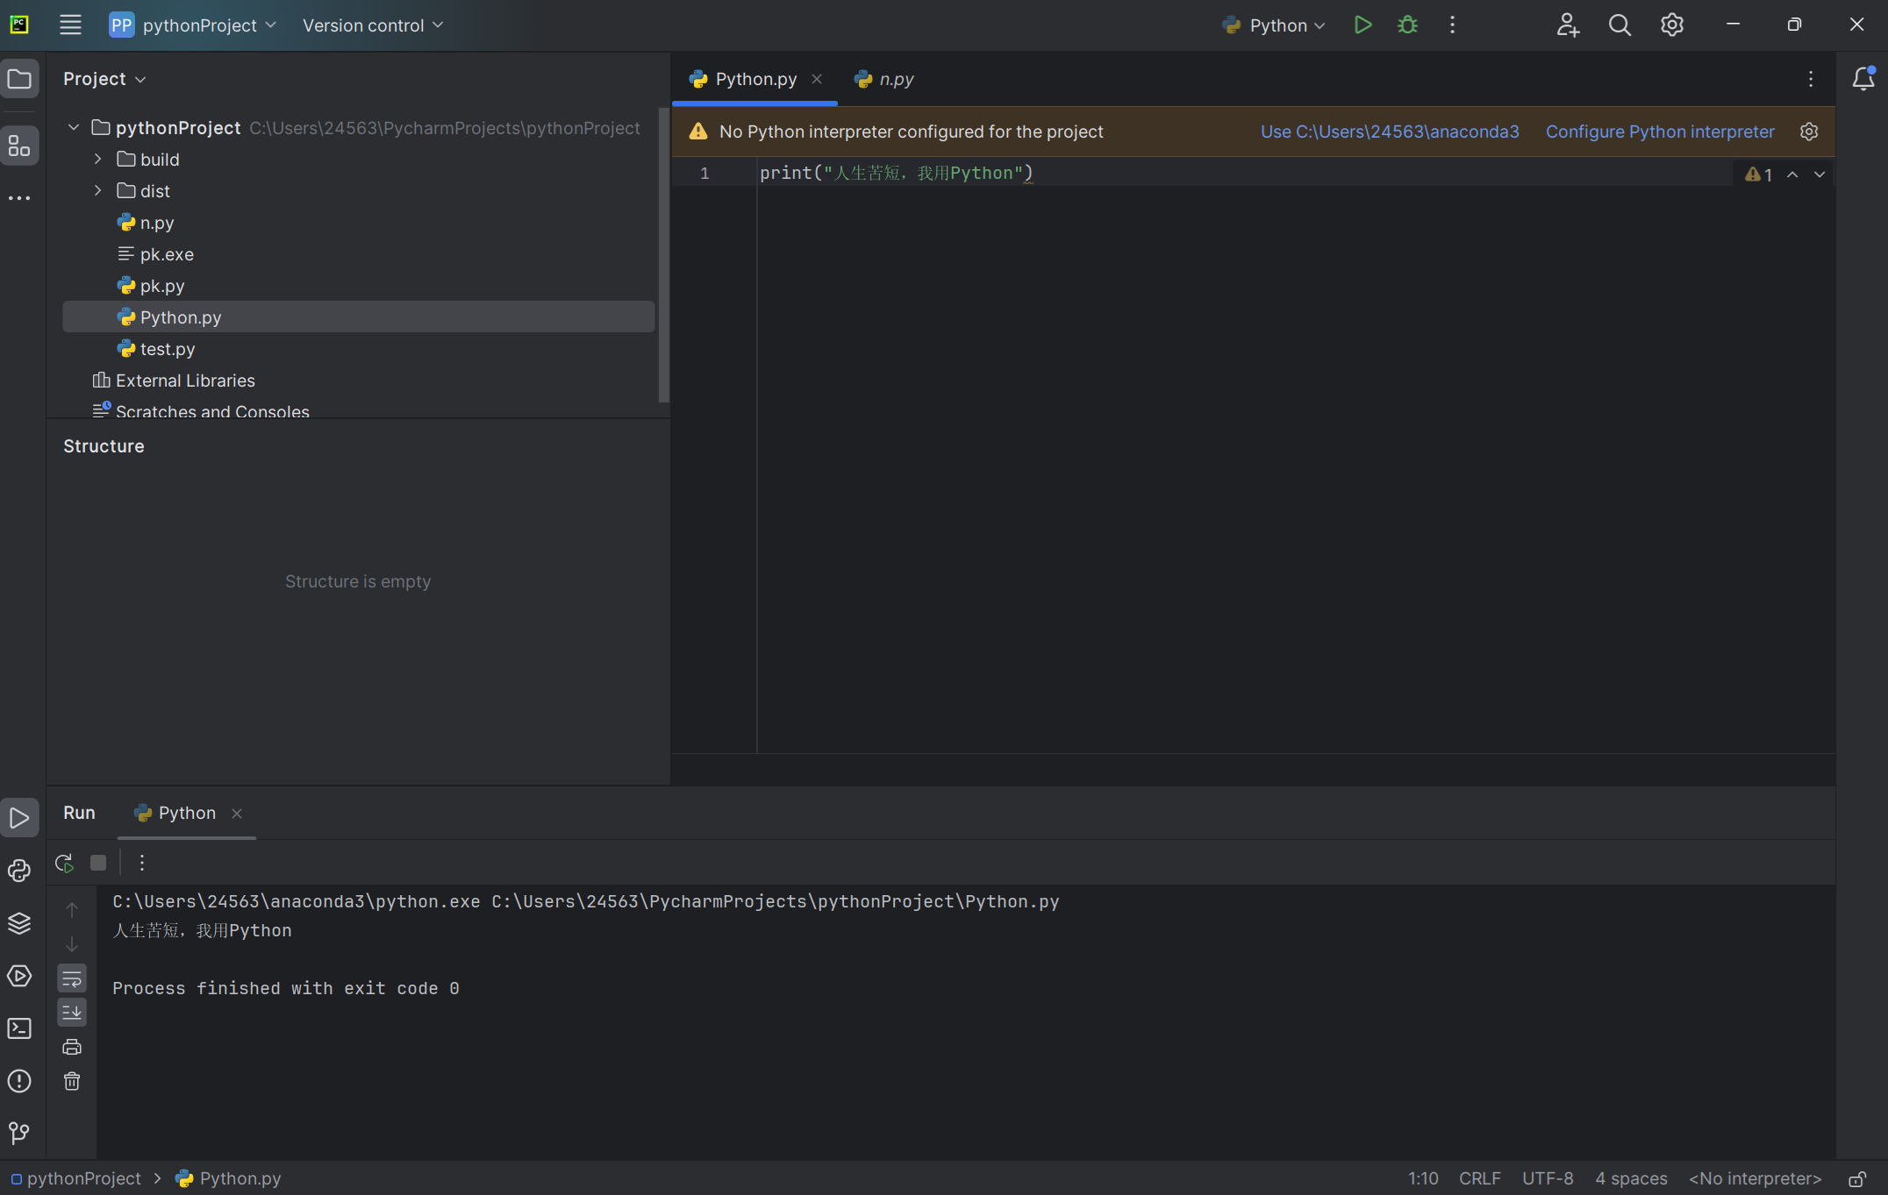
Task: Open the Python Packages tool window
Action: [x=19, y=923]
